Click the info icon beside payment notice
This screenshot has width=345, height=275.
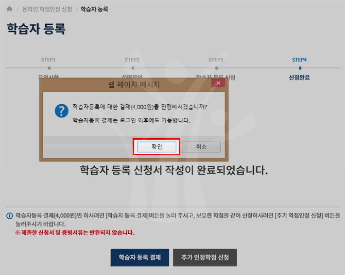(x=10, y=215)
